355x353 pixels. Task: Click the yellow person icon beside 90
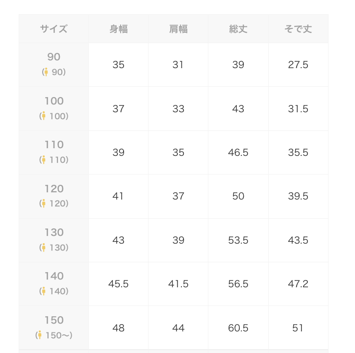coord(46,72)
